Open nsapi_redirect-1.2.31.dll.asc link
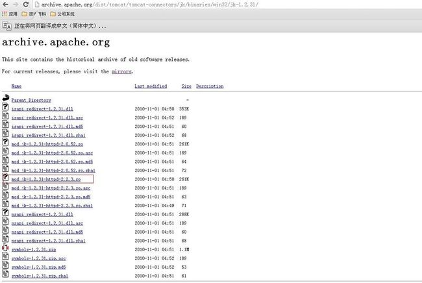 click(47, 223)
